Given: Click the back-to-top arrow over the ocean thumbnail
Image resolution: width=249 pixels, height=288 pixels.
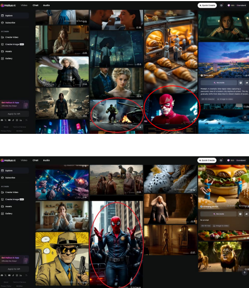Looking at the screenshot, I should click(x=245, y=117).
